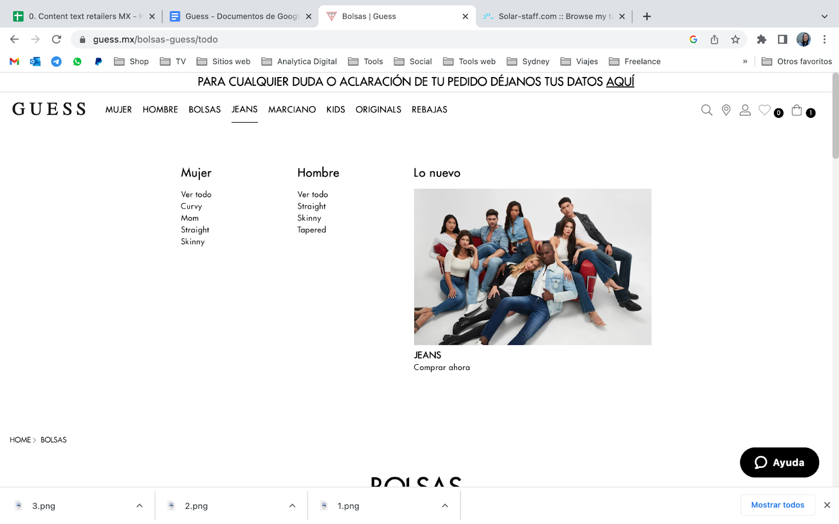The width and height of the screenshot is (839, 524).
Task: Expand options for the 1.png download
Action: 445,506
